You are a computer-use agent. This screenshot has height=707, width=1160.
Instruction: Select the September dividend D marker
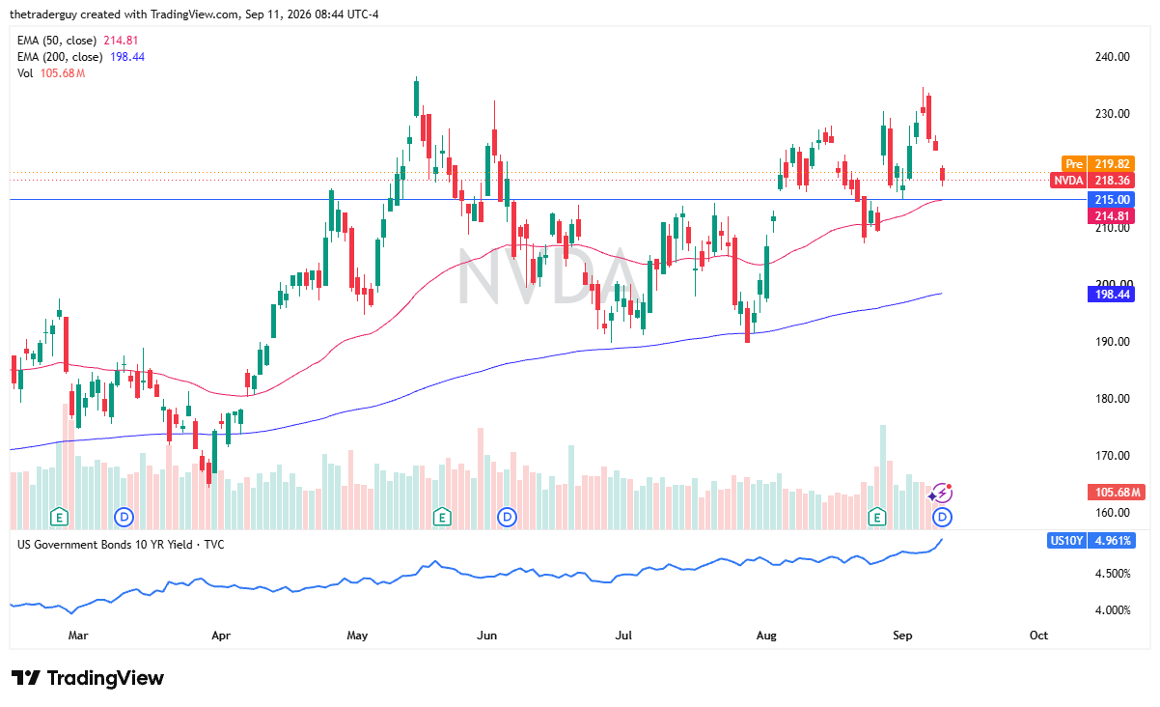click(943, 517)
